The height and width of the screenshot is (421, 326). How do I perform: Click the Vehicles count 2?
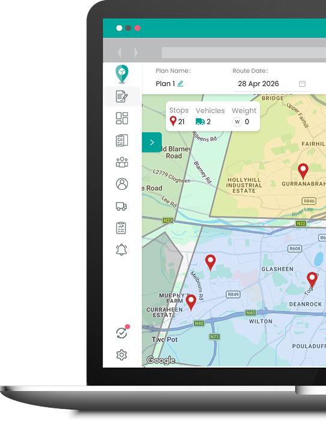[208, 122]
